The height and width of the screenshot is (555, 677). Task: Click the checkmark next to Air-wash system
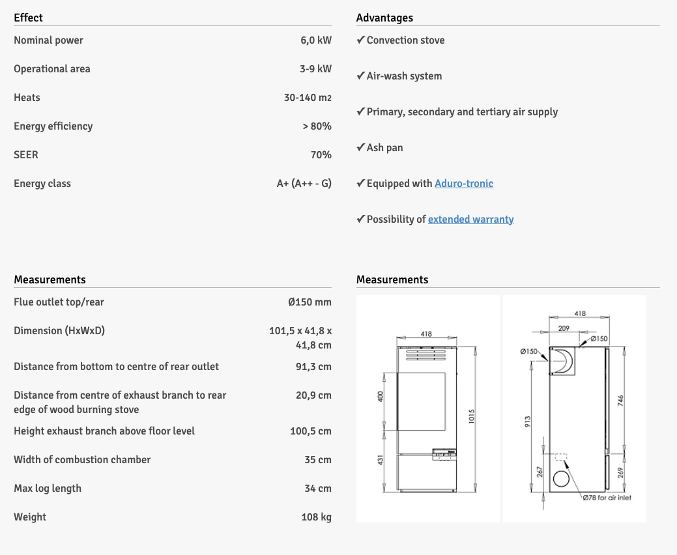pos(360,76)
